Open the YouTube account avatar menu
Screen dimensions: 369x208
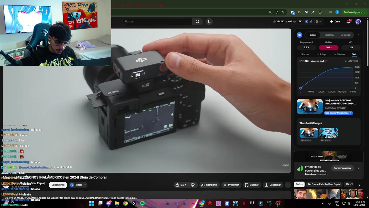tap(358, 21)
